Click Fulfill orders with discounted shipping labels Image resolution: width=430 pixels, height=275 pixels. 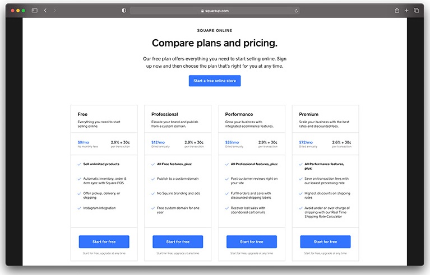[x=251, y=195]
